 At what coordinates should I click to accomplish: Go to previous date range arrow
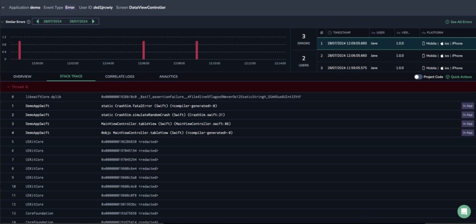[x=38, y=21]
